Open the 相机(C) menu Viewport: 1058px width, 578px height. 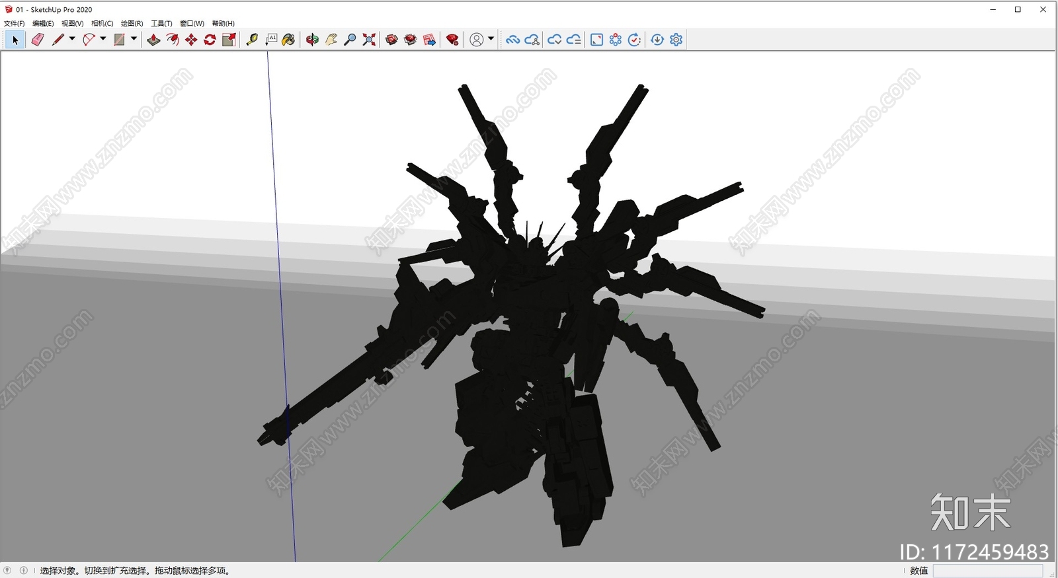point(102,23)
